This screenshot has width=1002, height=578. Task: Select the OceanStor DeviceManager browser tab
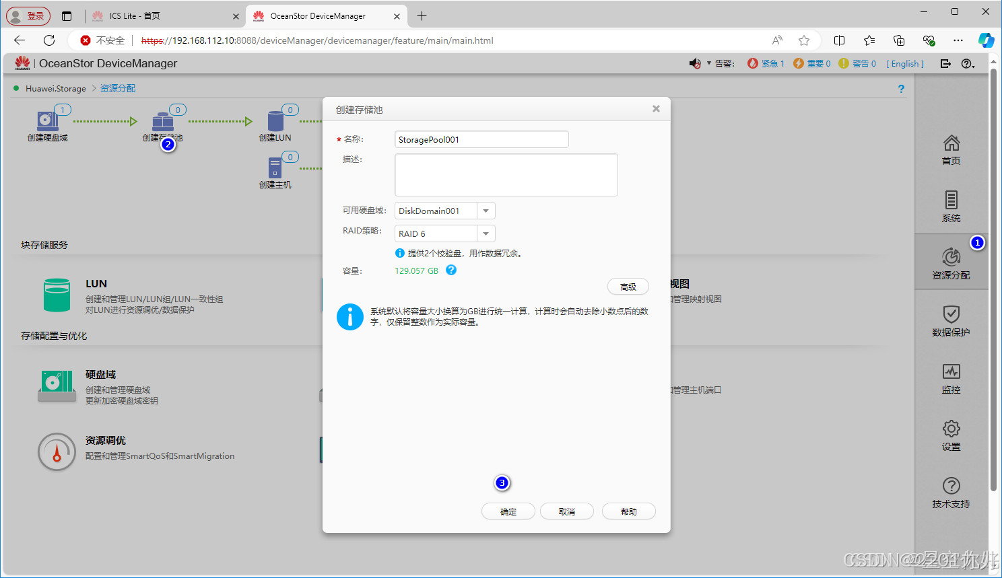click(x=326, y=15)
